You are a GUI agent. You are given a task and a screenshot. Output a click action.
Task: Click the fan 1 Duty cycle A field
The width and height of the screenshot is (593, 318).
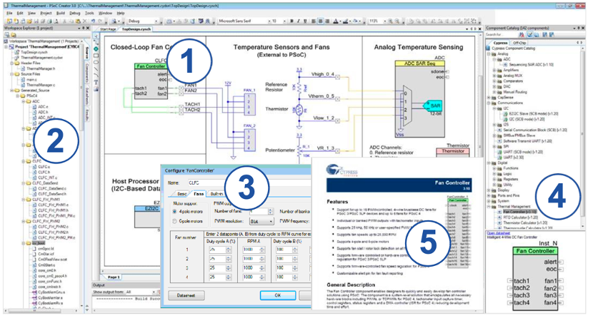[x=220, y=250]
